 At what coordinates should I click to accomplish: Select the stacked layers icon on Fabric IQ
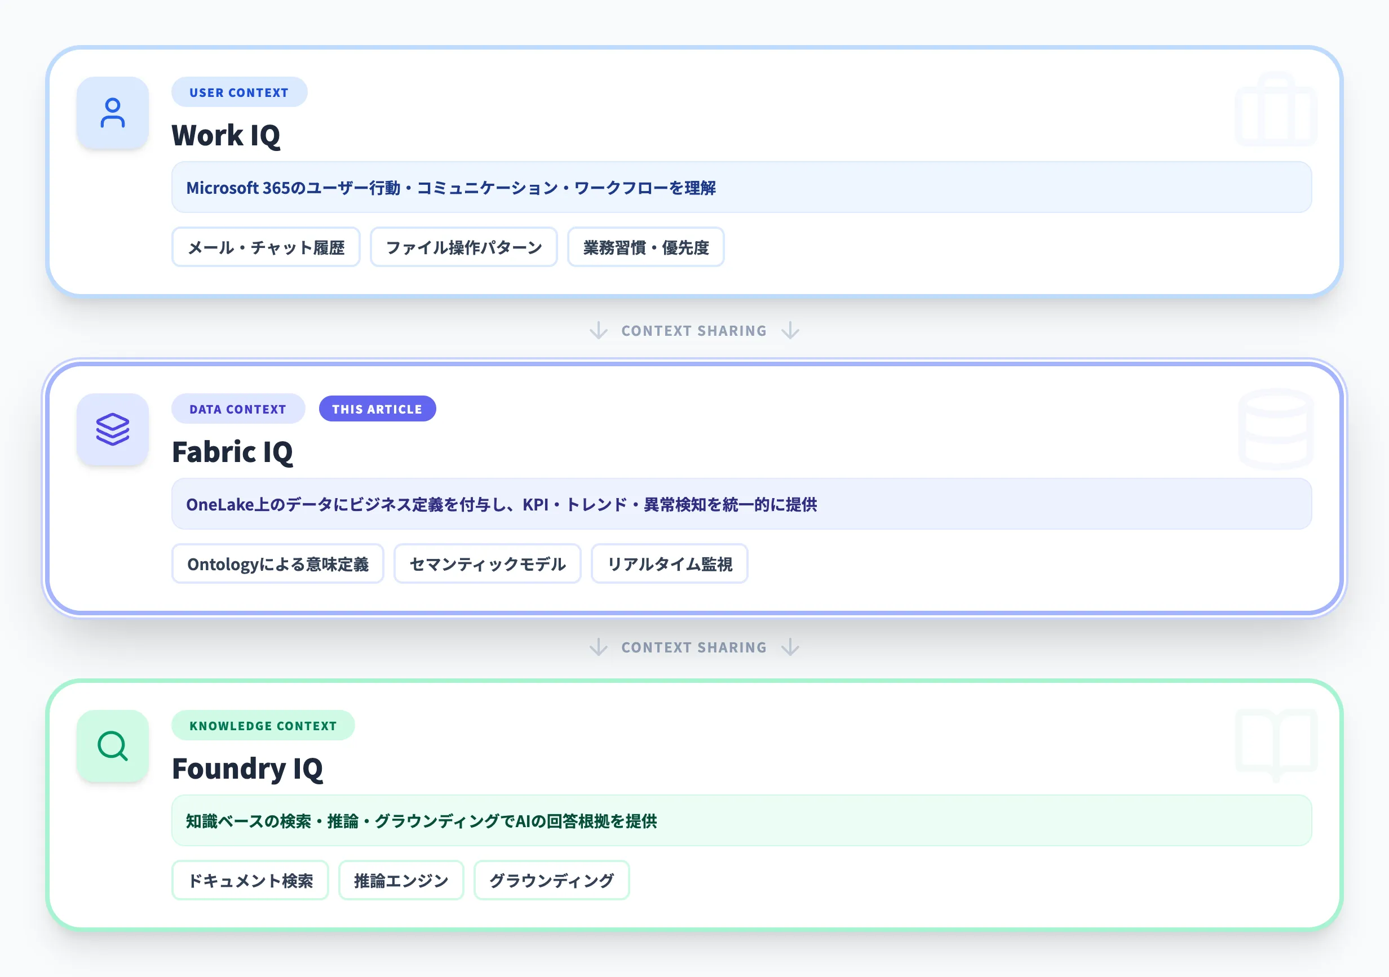pyautogui.click(x=112, y=430)
